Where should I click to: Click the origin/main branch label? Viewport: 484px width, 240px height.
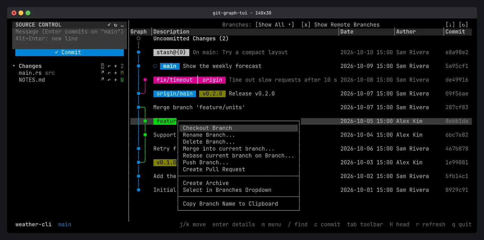175,94
